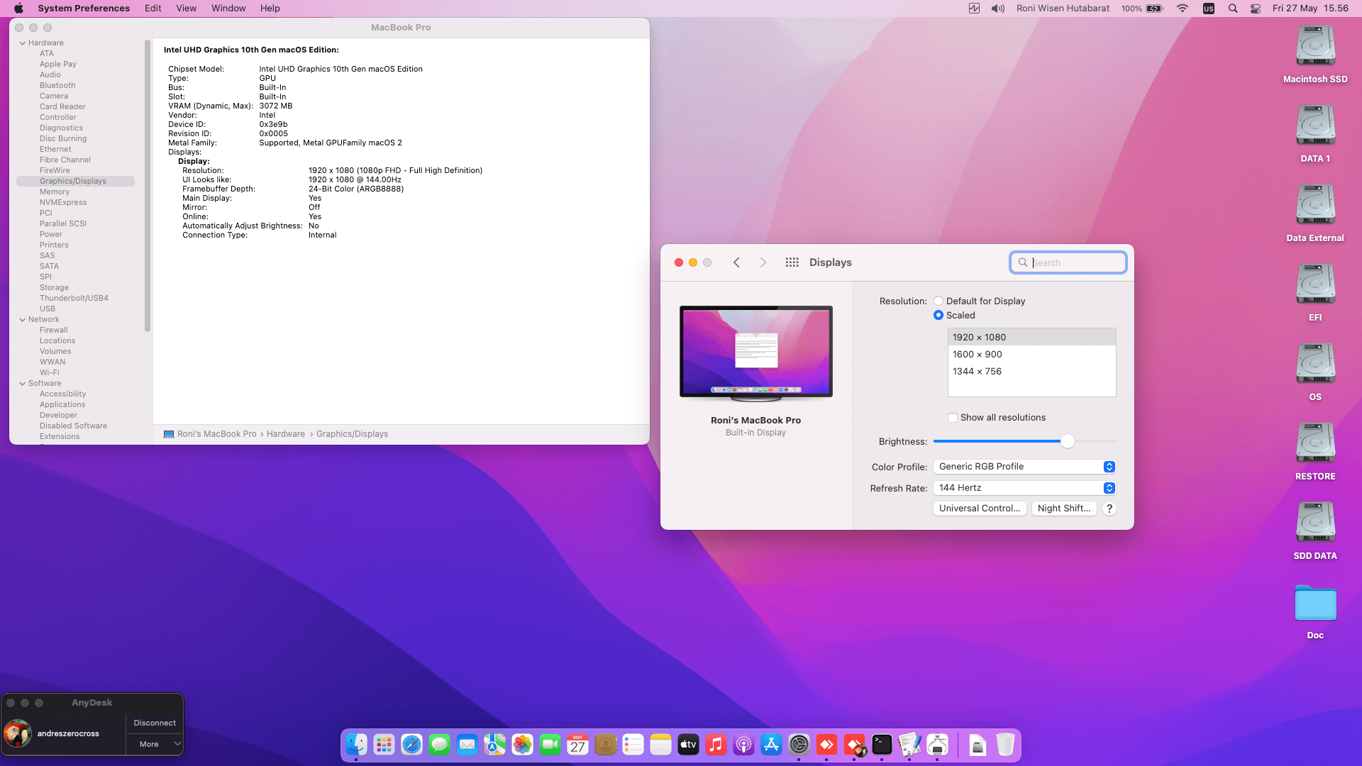The width and height of the screenshot is (1362, 766).
Task: Open Reminders from the Dock
Action: click(633, 744)
